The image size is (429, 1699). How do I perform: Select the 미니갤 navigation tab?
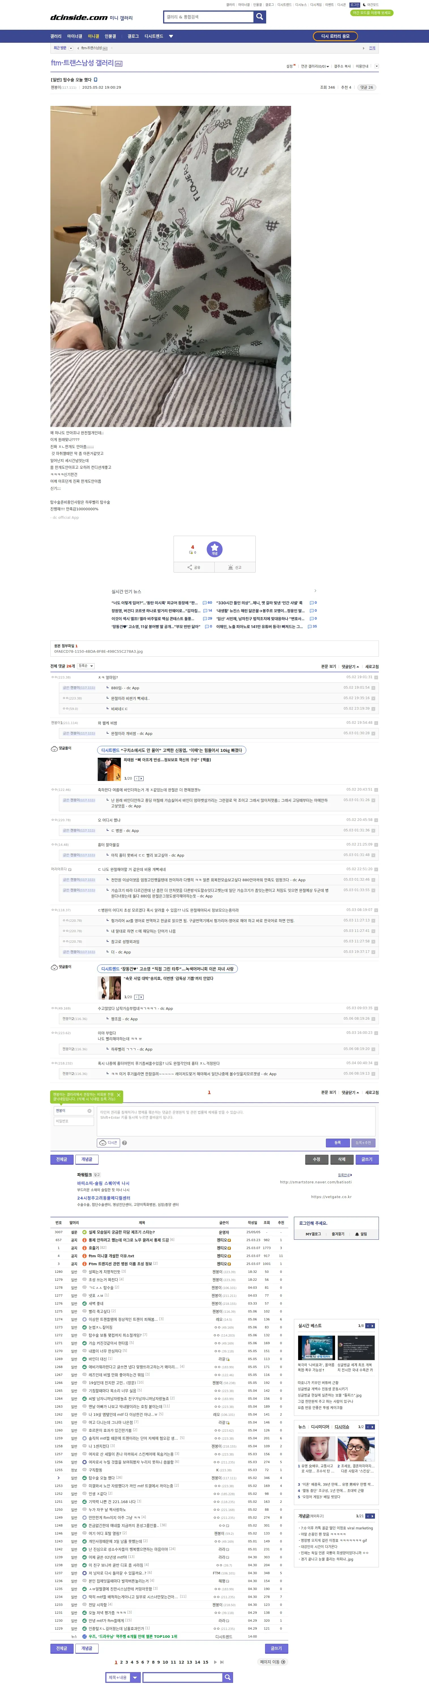(93, 36)
